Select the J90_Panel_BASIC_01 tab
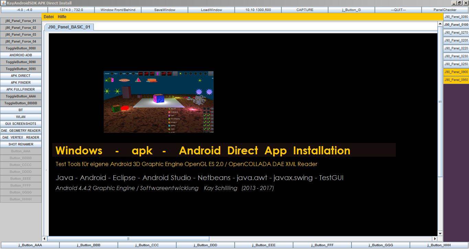Image resolution: width=469 pixels, height=249 pixels. [69, 27]
